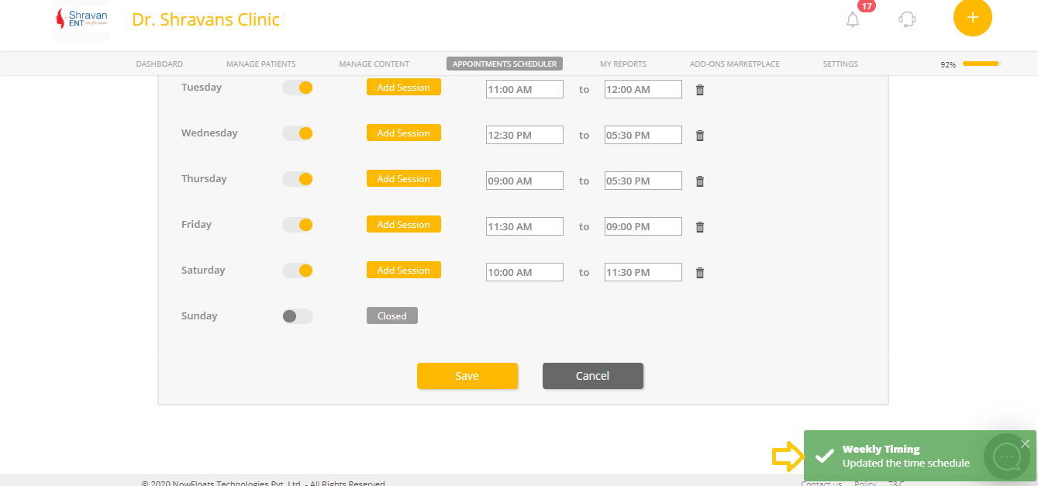Add Session for Tuesday
The image size is (1038, 486).
[404, 87]
